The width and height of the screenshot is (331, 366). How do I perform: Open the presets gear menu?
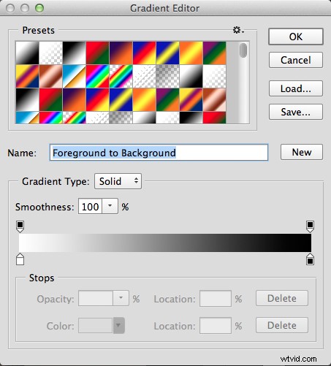pyautogui.click(x=238, y=31)
